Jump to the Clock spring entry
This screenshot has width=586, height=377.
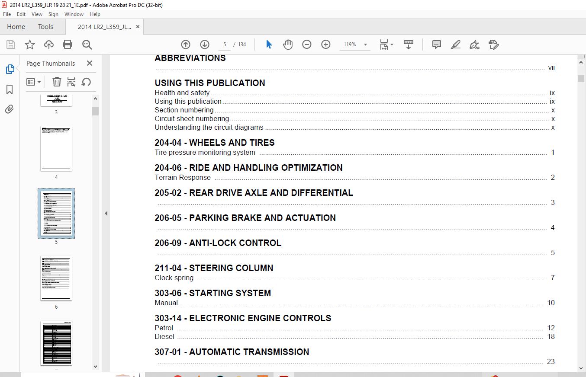coord(174,278)
